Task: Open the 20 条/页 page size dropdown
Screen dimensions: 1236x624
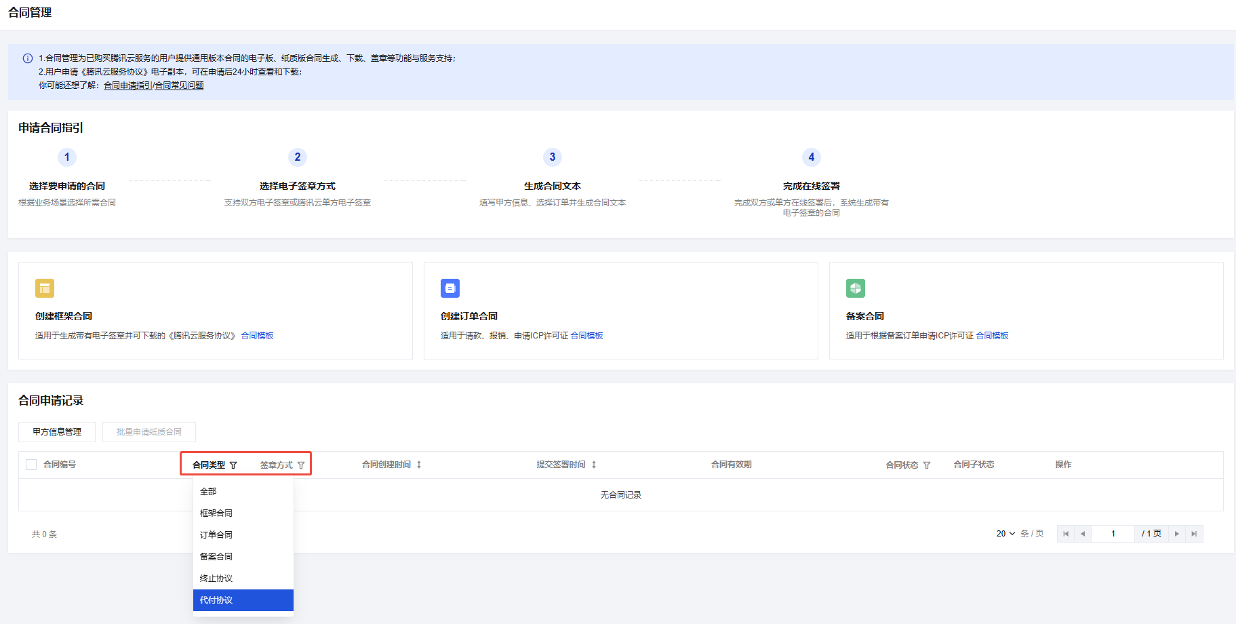Action: click(x=1005, y=534)
